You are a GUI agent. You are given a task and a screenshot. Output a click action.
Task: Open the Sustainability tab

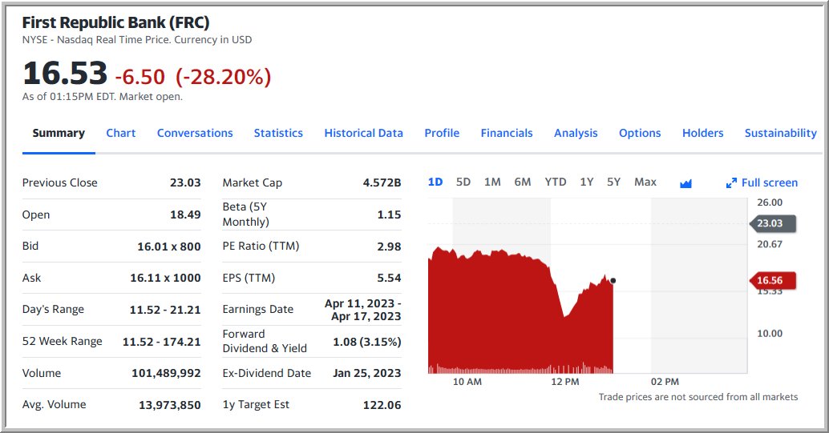(x=781, y=133)
